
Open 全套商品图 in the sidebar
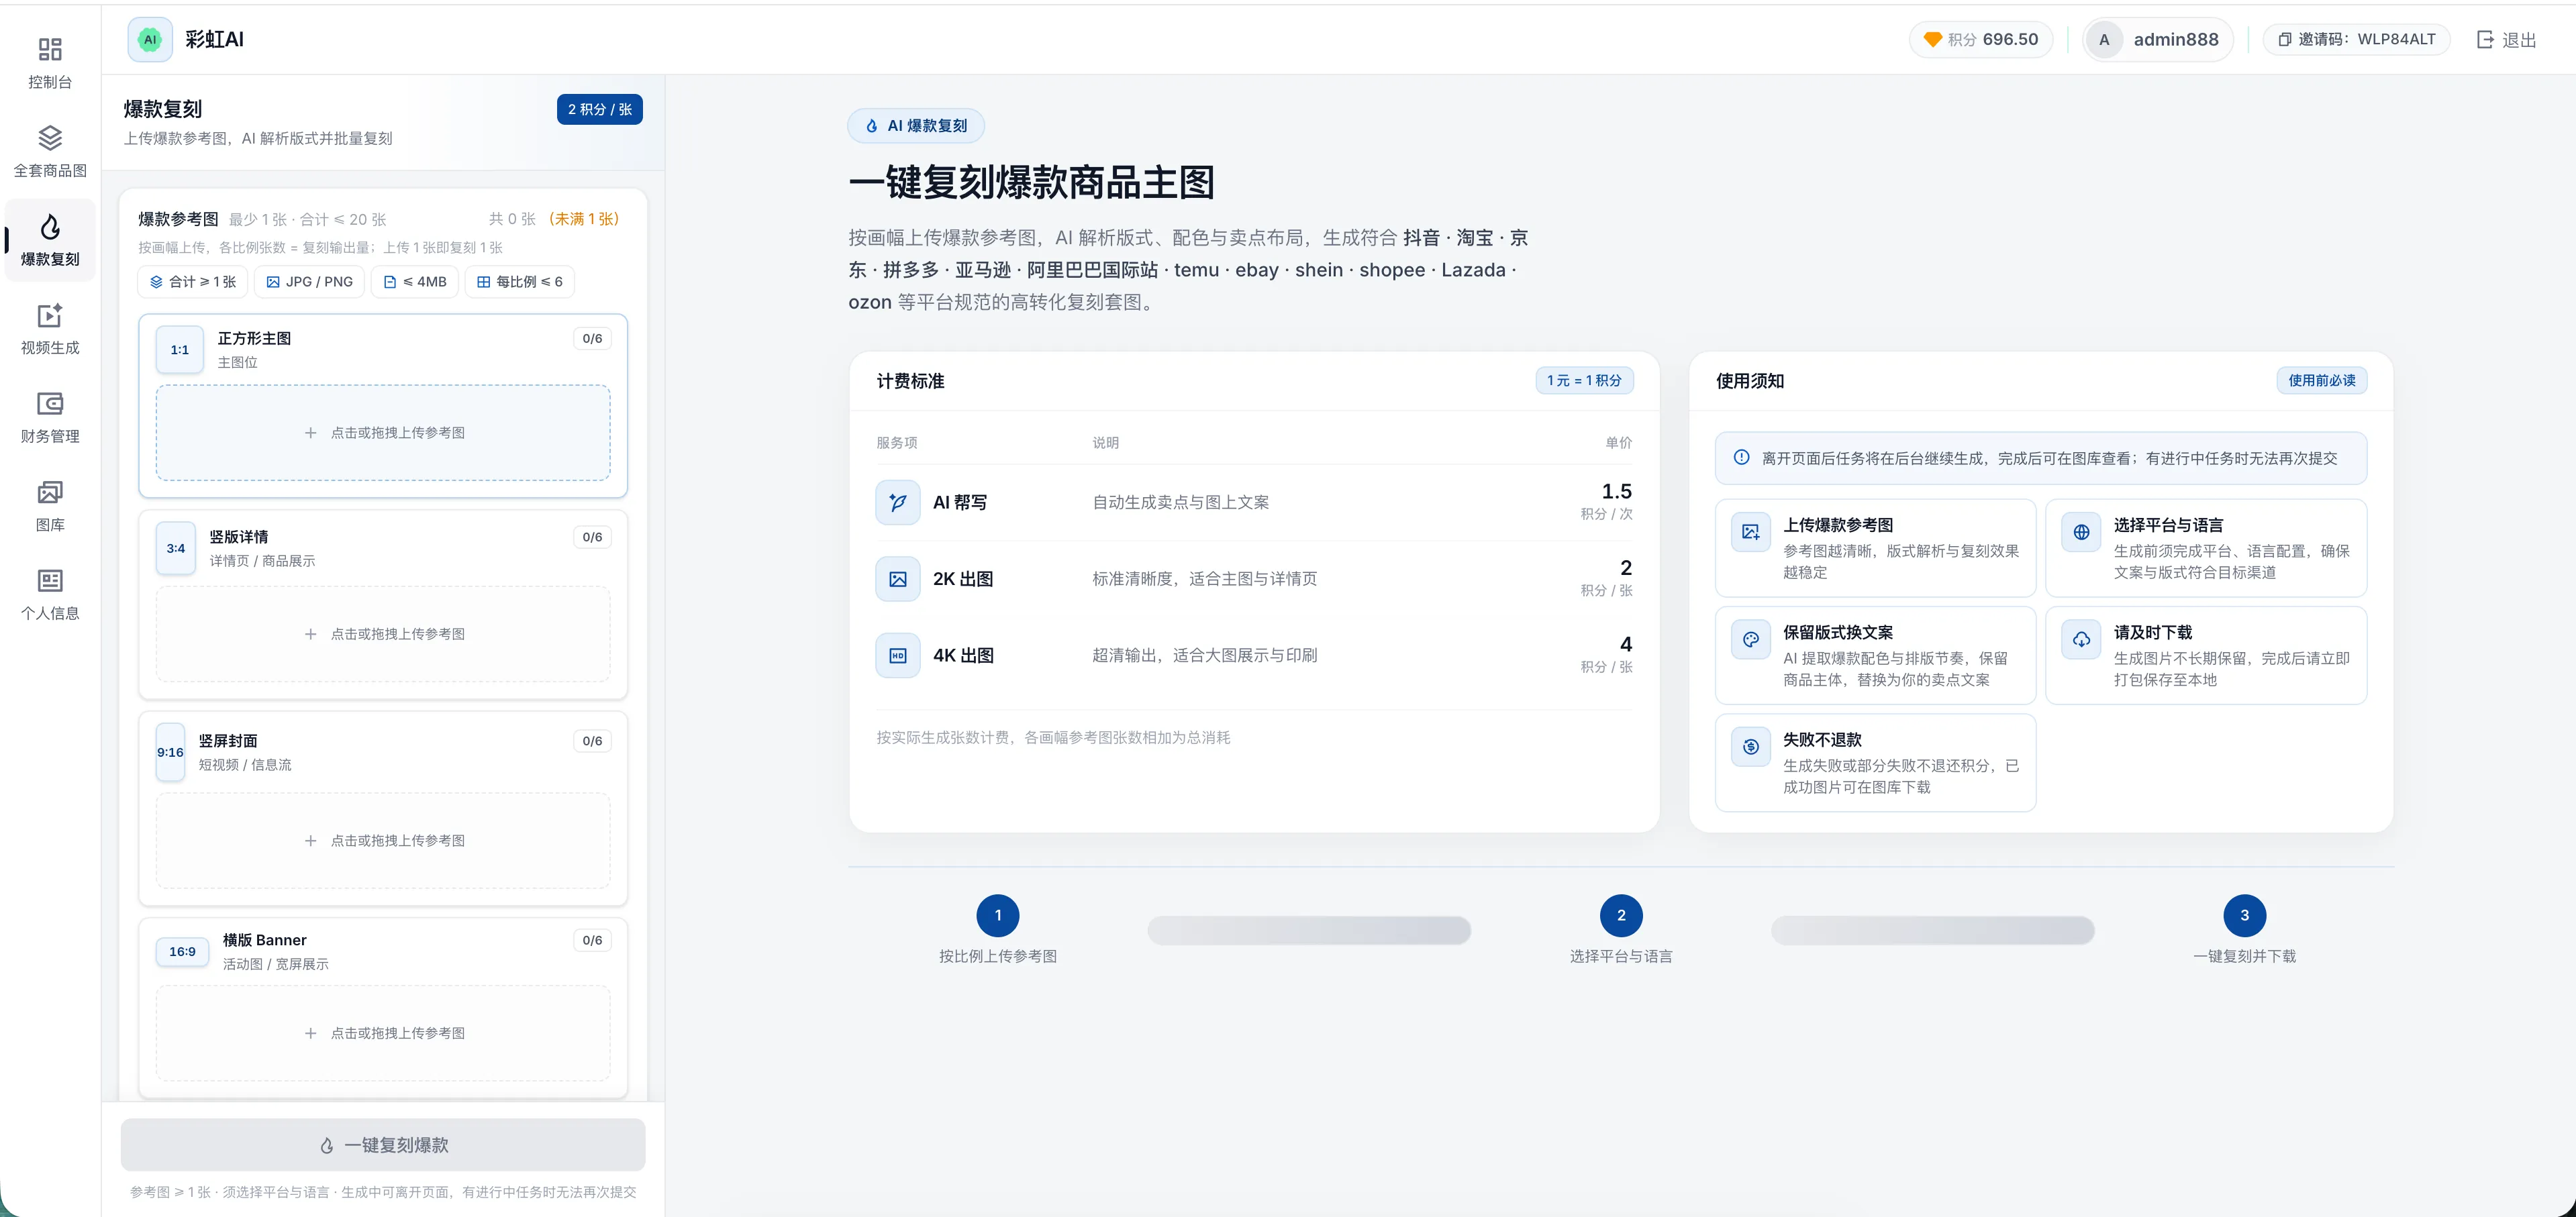pyautogui.click(x=50, y=152)
